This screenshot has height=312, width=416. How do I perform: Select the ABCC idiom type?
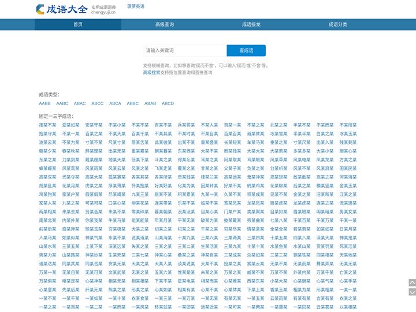pyautogui.click(x=98, y=103)
